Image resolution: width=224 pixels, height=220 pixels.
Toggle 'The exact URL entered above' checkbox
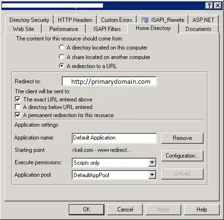coord(18,100)
